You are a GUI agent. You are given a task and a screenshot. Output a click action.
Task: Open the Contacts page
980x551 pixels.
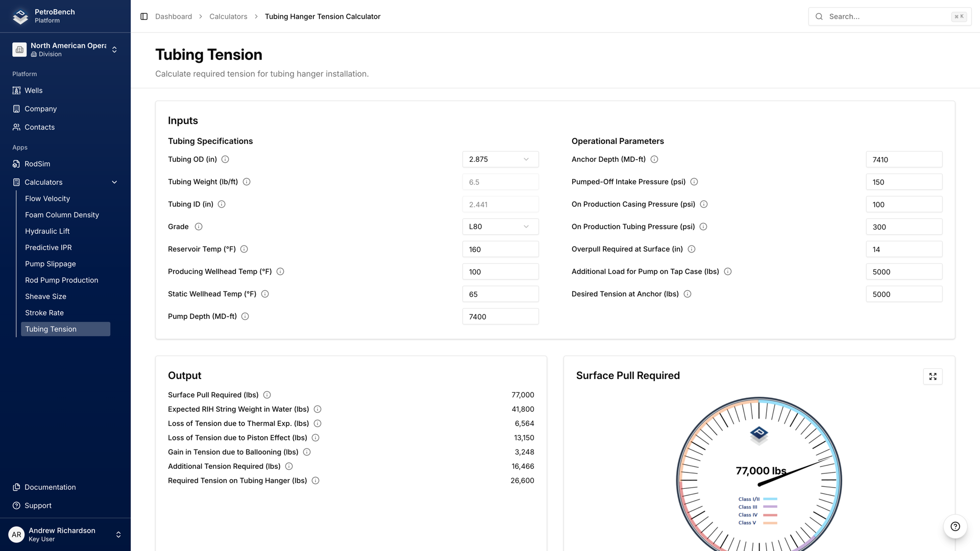(39, 127)
